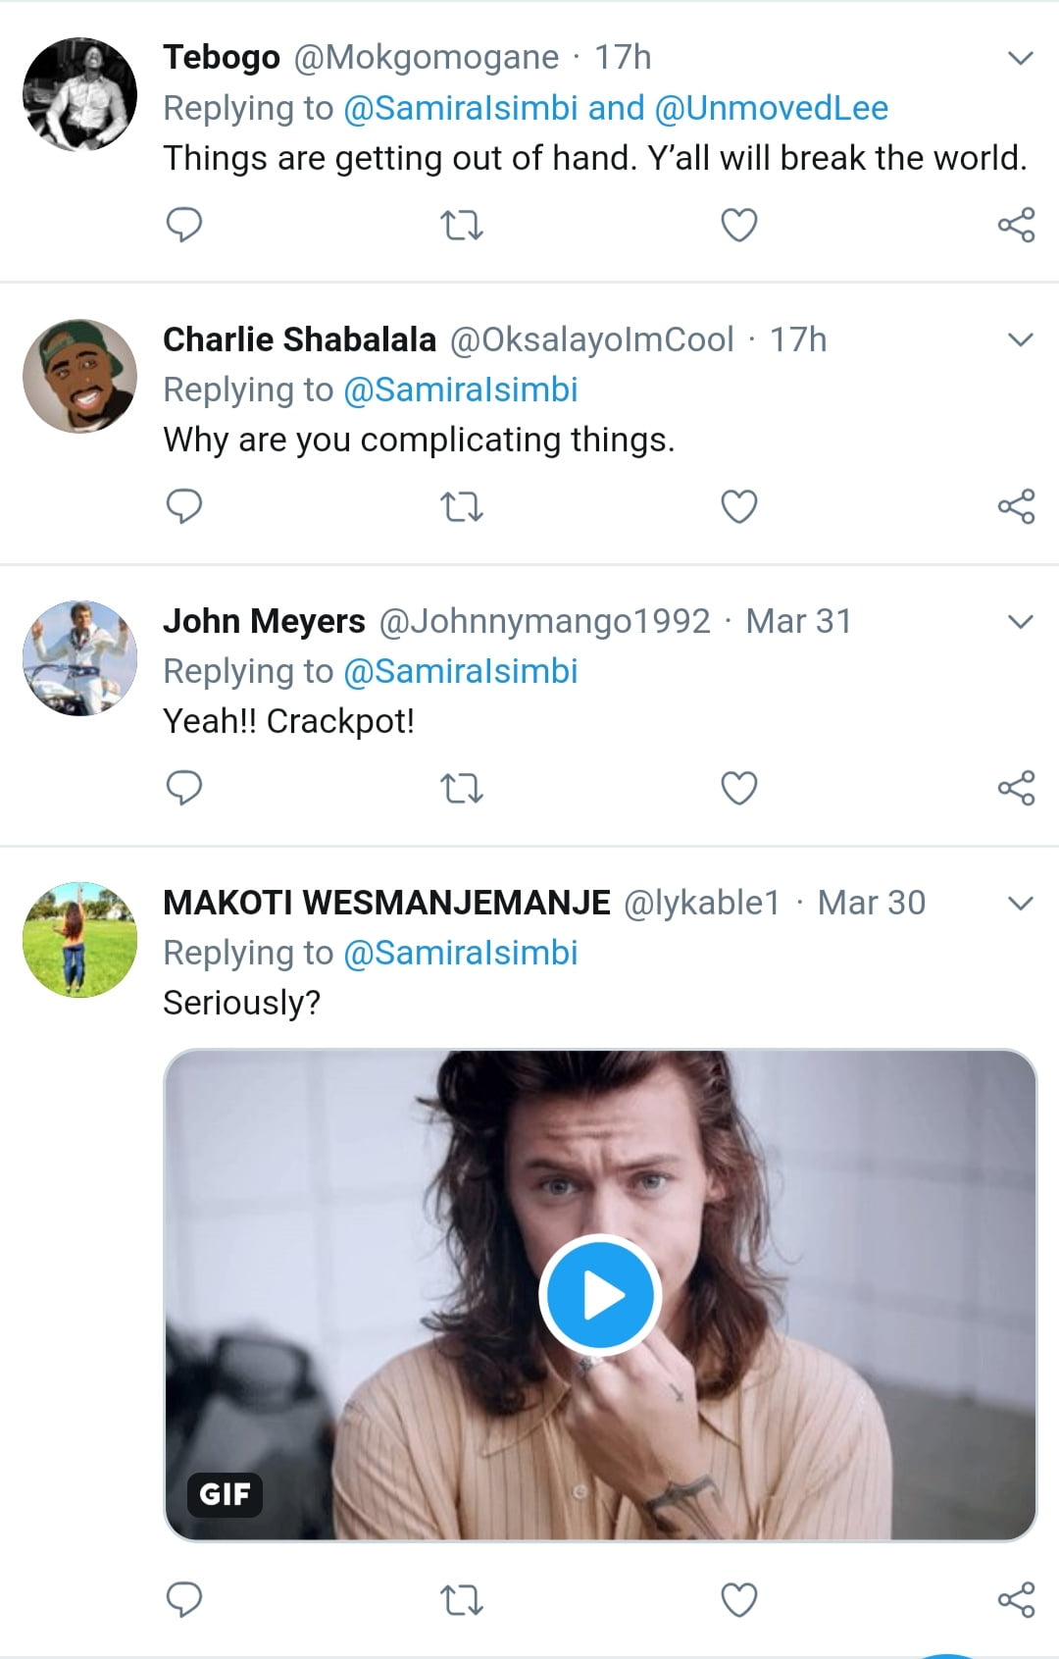This screenshot has width=1059, height=1659.
Task: Reply to Tebogo's tweet
Action: [x=183, y=225]
